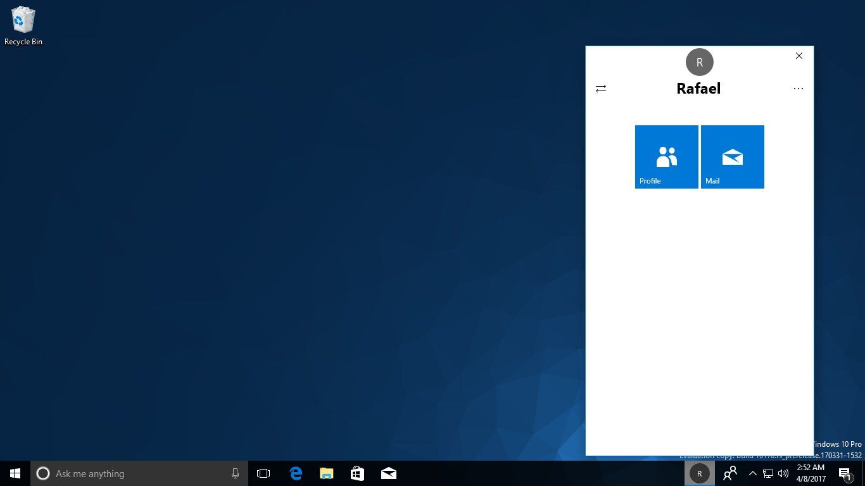Click the clock showing 2:52 AM
This screenshot has width=865, height=486.
click(811, 473)
